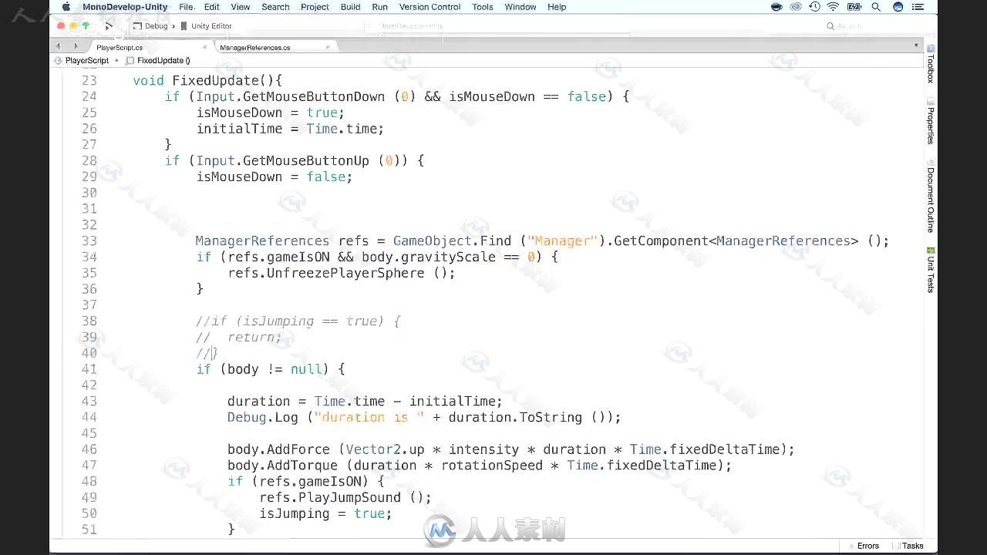Open the document tab list dropdown arrow
The height and width of the screenshot is (555, 987).
pyautogui.click(x=916, y=46)
